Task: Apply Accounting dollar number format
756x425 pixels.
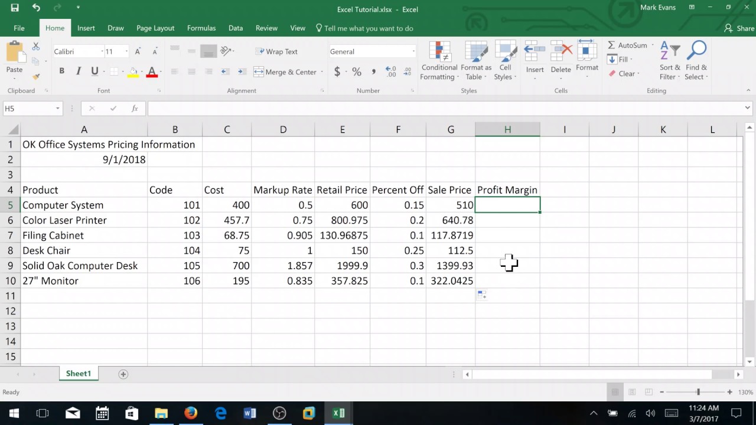Action: tap(337, 72)
